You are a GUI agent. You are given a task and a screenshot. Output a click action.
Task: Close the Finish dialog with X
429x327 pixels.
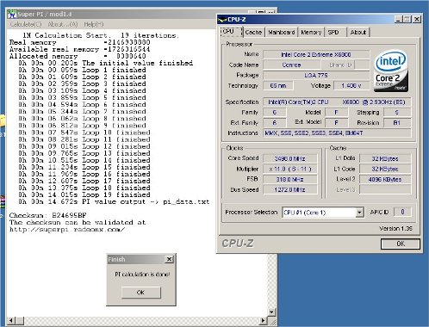tap(170, 259)
